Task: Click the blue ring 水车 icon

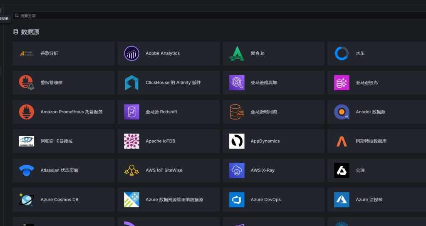Action: pos(342,53)
